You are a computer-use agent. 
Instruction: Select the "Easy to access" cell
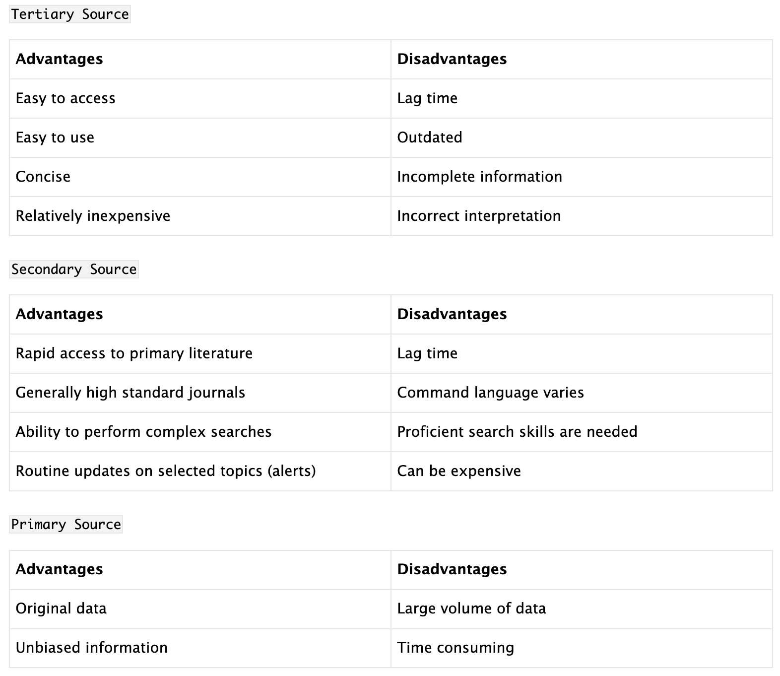click(65, 98)
